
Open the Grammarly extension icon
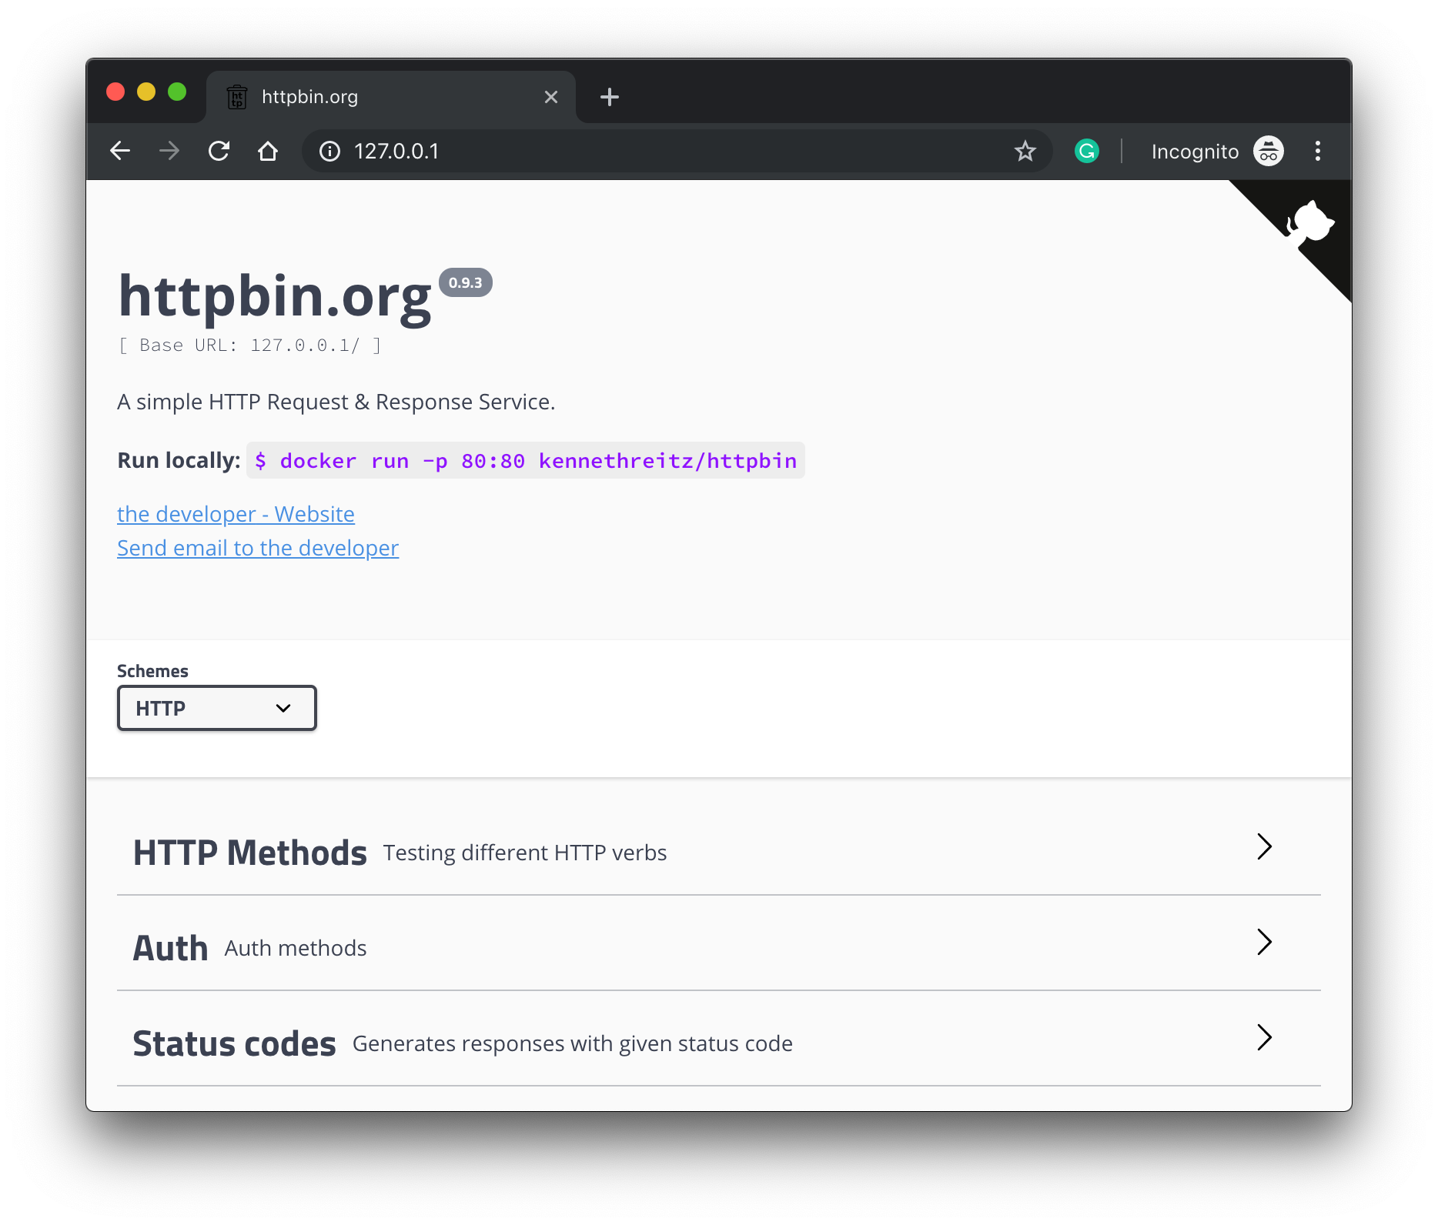coord(1086,151)
